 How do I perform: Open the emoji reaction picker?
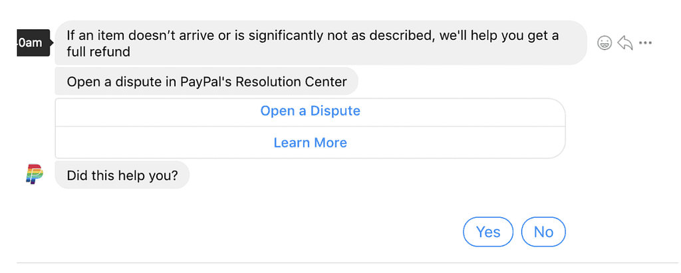[604, 43]
